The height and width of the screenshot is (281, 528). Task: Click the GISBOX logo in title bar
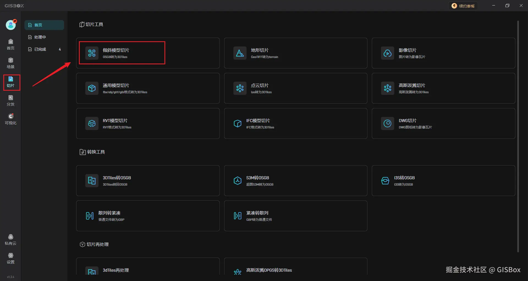14,6
